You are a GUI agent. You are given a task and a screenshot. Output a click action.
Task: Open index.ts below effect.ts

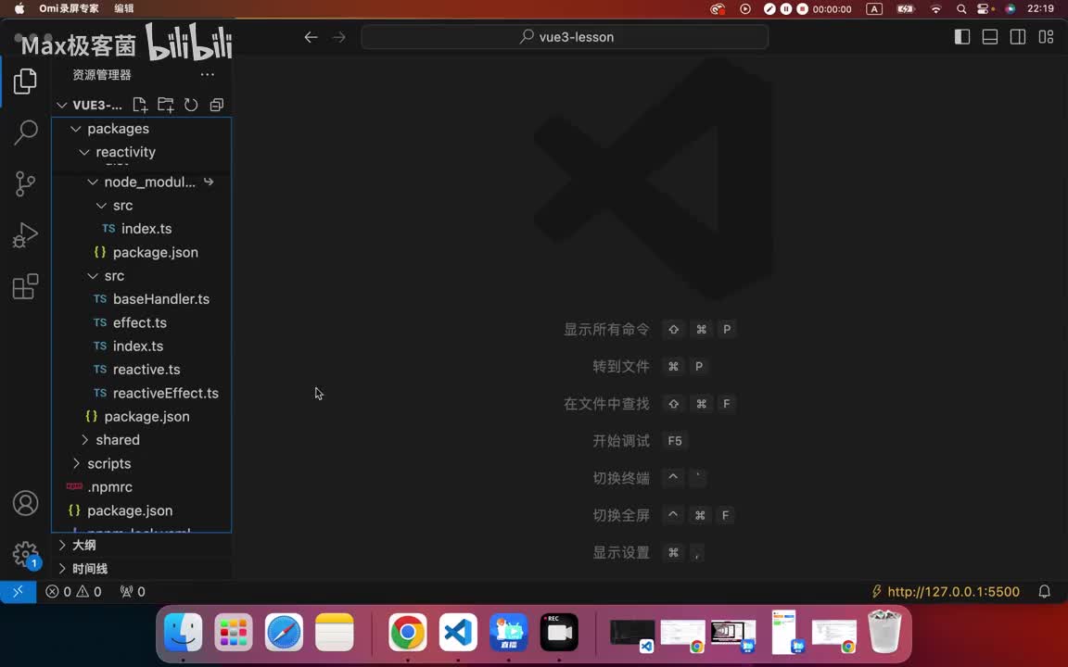tap(142, 346)
